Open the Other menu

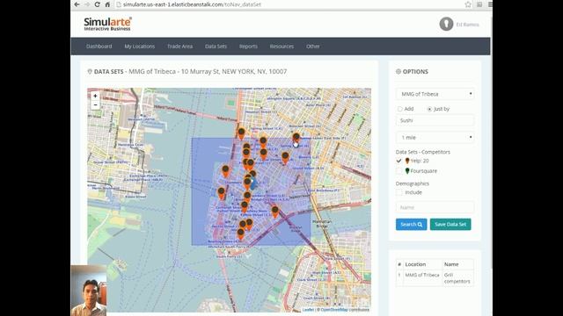click(313, 47)
